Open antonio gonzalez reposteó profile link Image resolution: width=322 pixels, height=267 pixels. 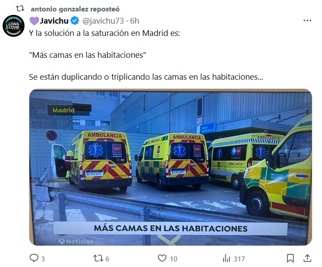tap(75, 9)
